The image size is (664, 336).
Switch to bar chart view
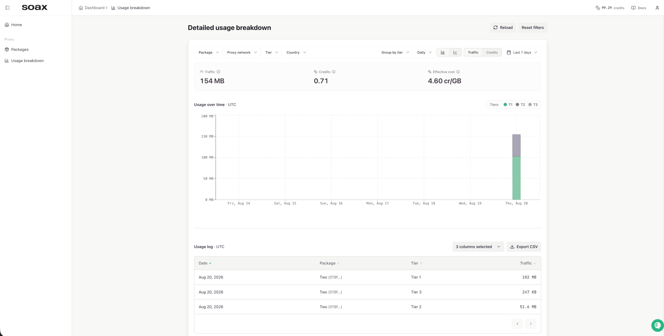pos(443,52)
